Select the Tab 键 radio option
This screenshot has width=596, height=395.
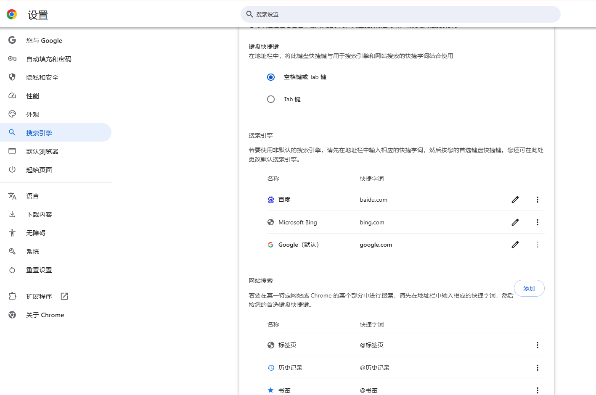click(x=271, y=99)
